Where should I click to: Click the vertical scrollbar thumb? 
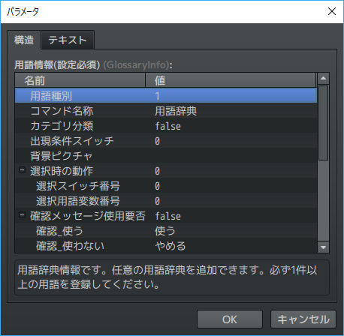(323, 123)
